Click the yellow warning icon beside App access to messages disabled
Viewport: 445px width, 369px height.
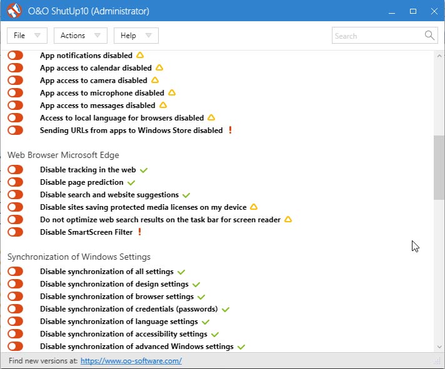coord(163,105)
